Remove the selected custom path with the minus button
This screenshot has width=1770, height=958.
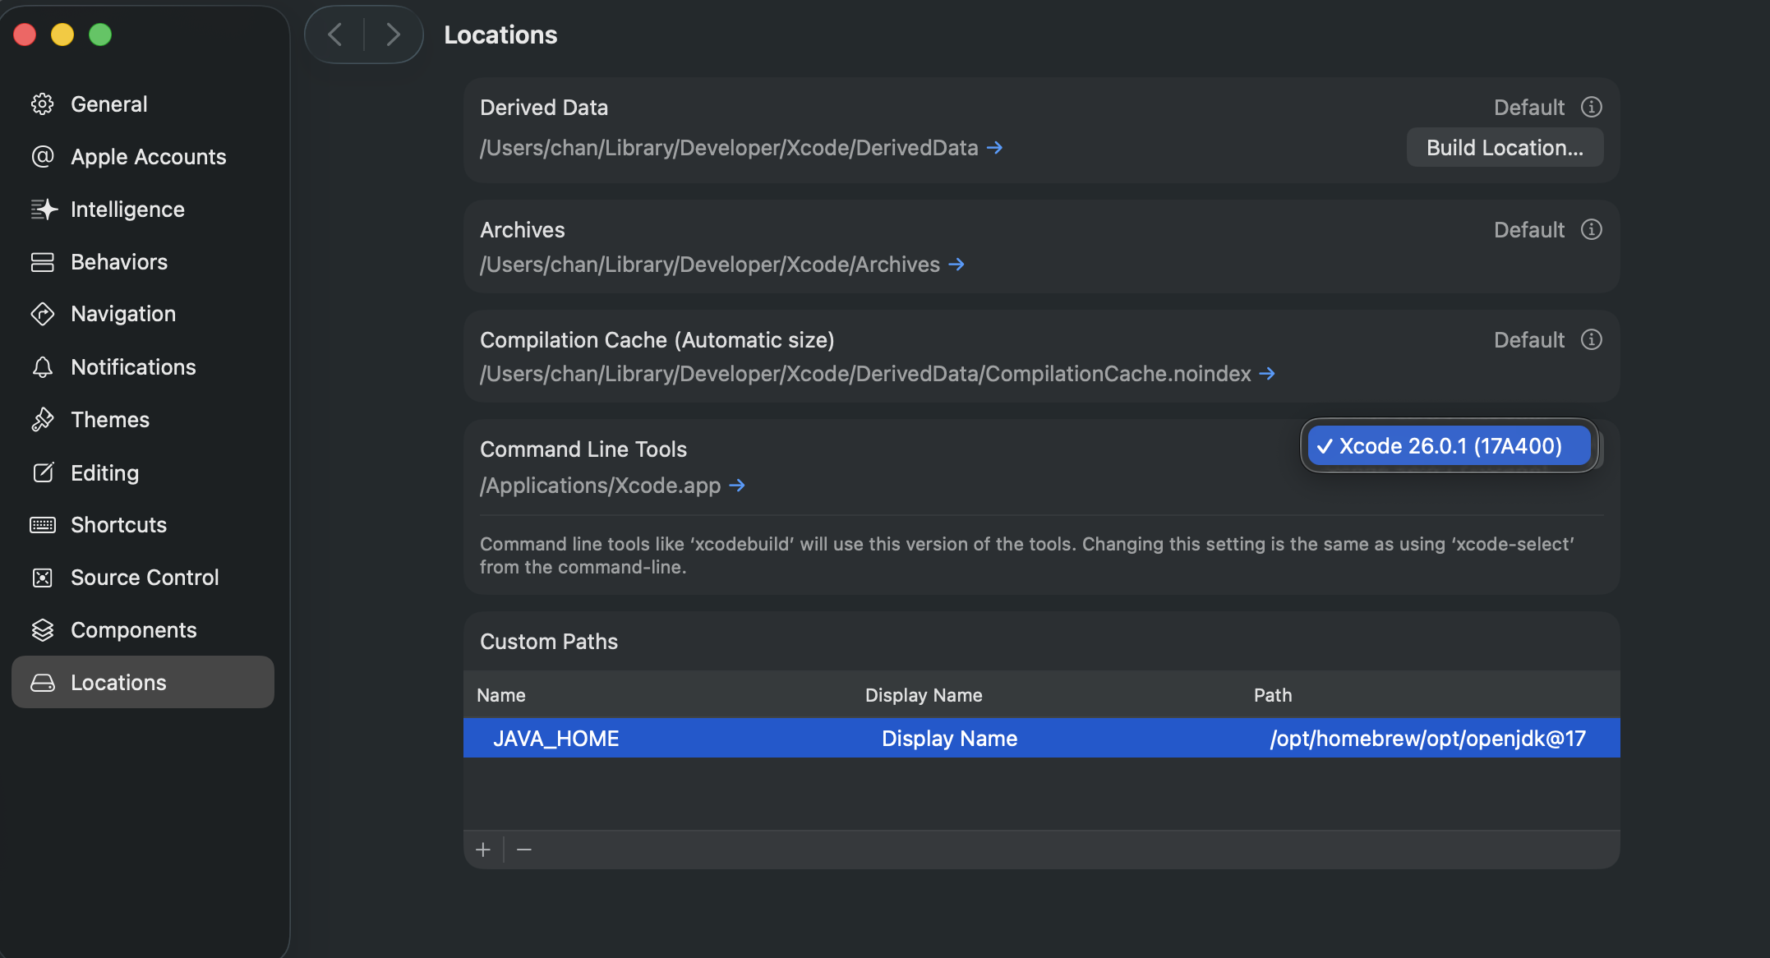tap(524, 850)
